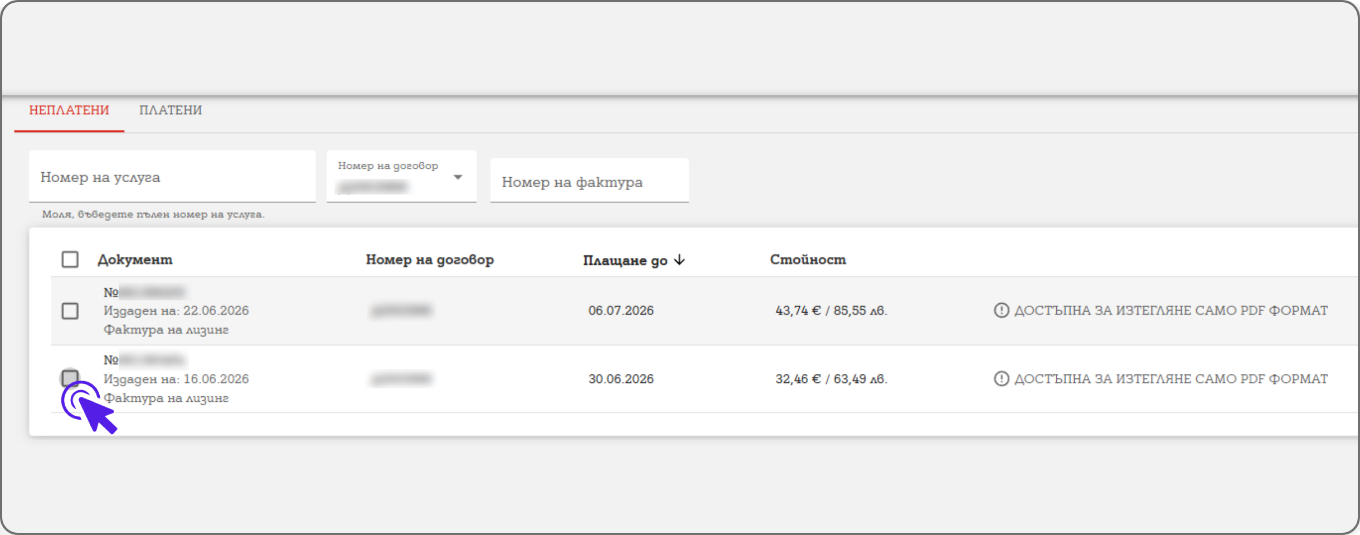Open the invoice number in the first row

click(x=144, y=292)
